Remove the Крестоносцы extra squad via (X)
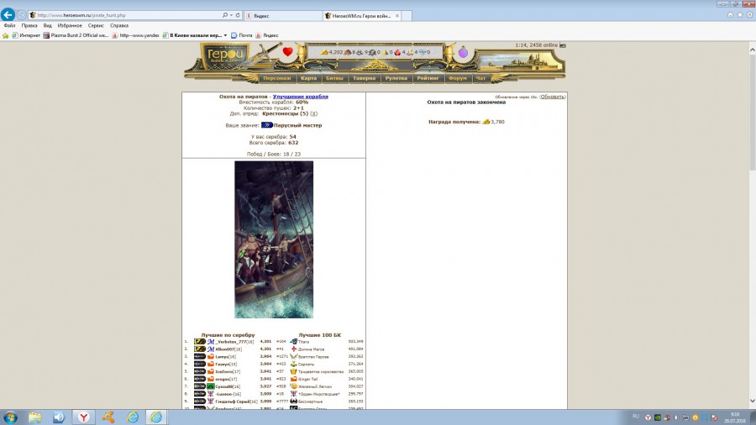Screen dimensions: 756x425 point(314,113)
